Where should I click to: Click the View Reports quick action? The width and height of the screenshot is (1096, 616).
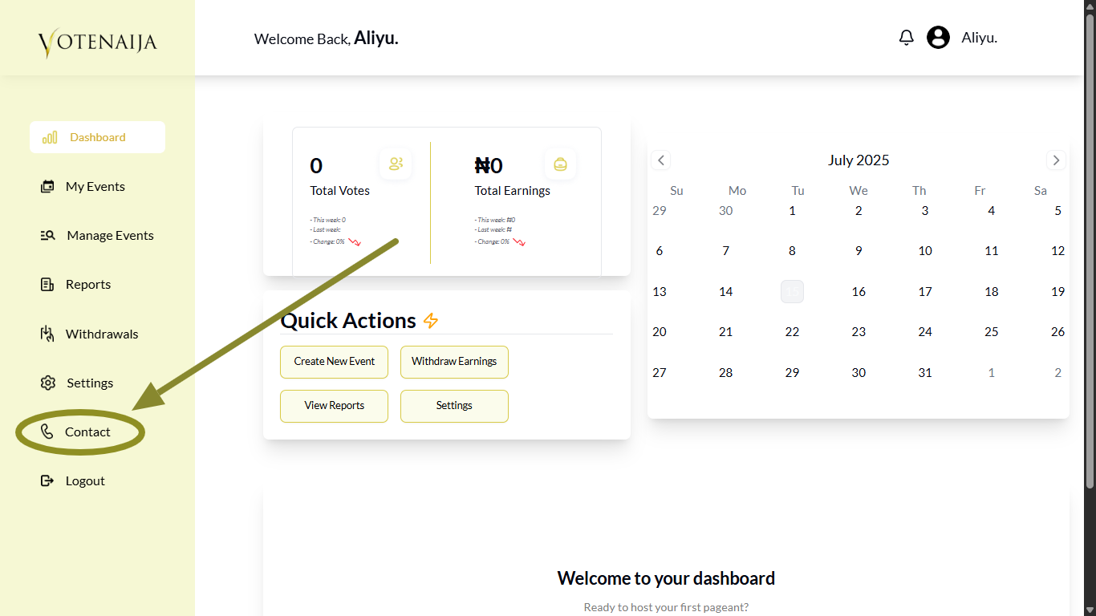334,406
